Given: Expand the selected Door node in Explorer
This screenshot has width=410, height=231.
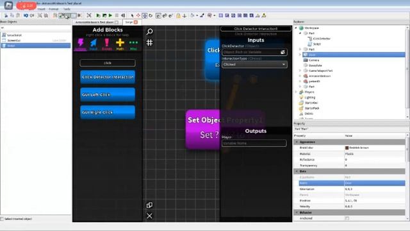Looking at the screenshot, I should pyautogui.click(x=300, y=55).
